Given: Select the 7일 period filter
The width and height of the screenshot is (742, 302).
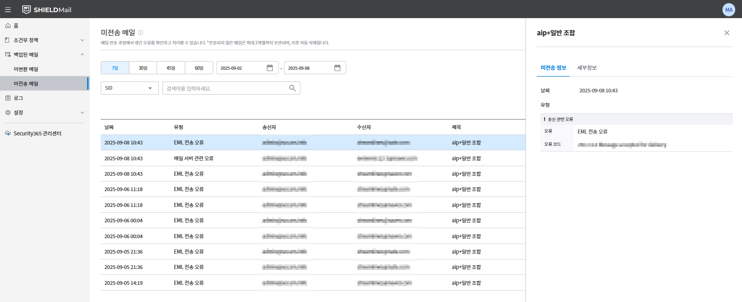Looking at the screenshot, I should [x=115, y=68].
